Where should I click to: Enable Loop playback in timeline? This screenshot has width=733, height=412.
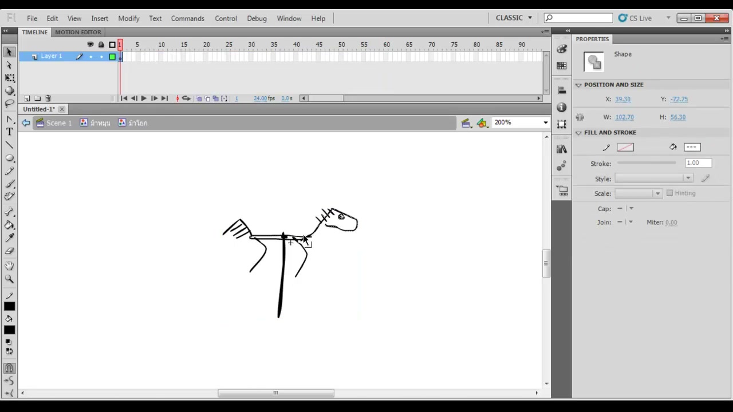pyautogui.click(x=186, y=98)
